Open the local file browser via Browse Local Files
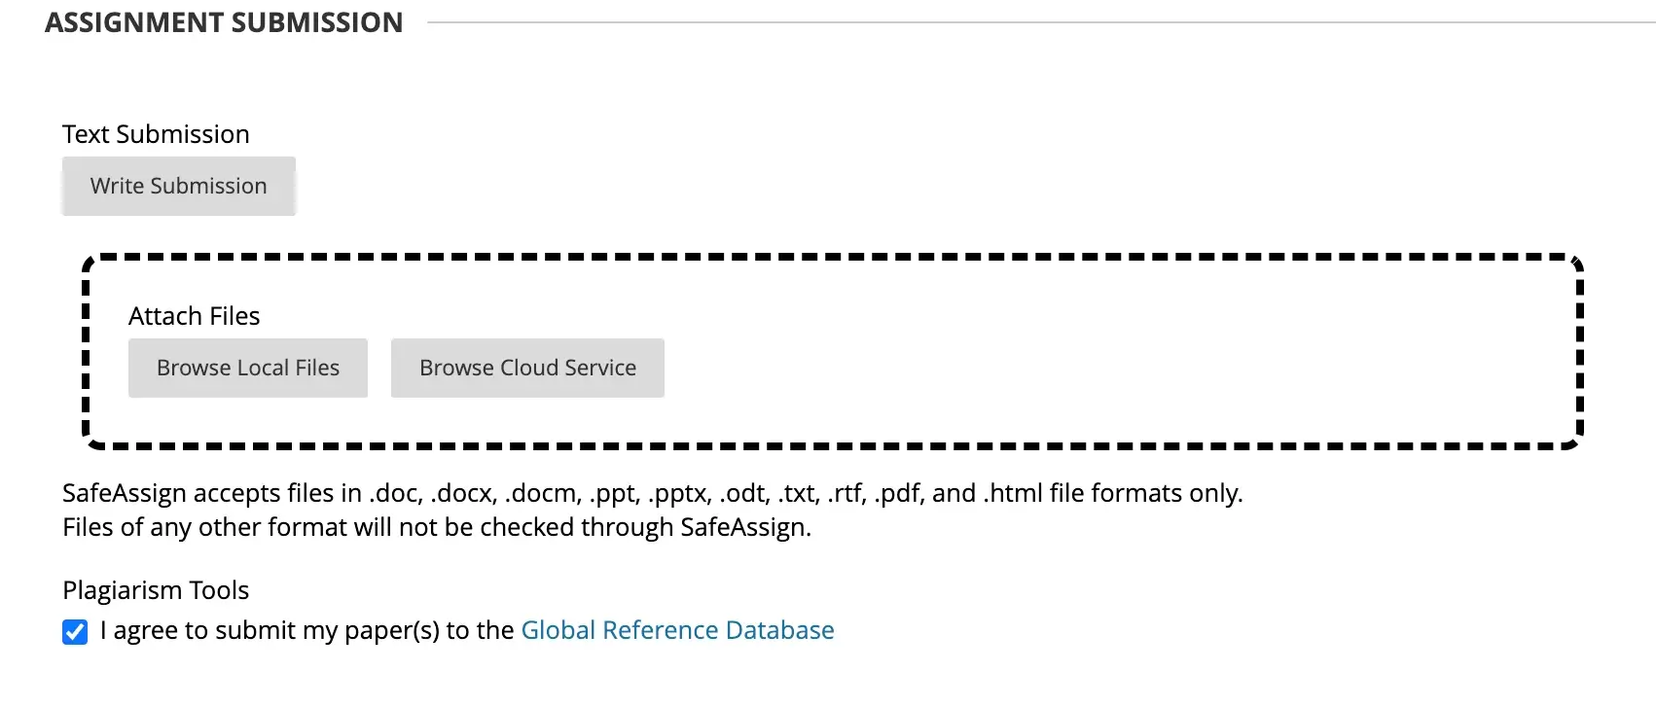 (247, 368)
